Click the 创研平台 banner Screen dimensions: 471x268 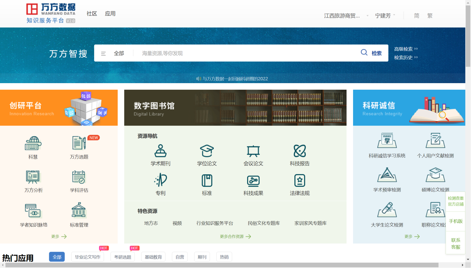[x=59, y=108]
